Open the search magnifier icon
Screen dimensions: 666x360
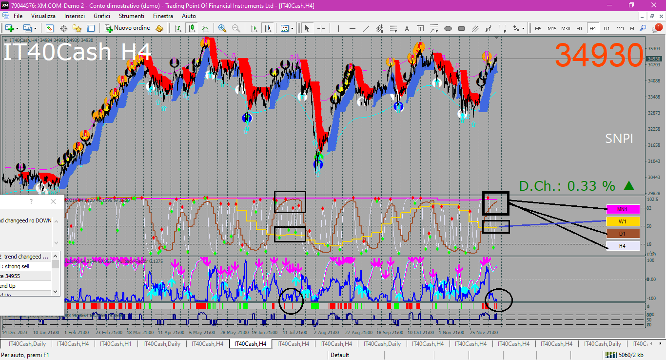pos(643,28)
